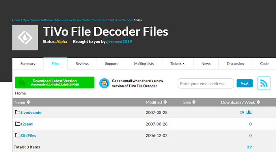Switch to the News tab
The height and width of the screenshot is (152, 276).
pyautogui.click(x=206, y=64)
